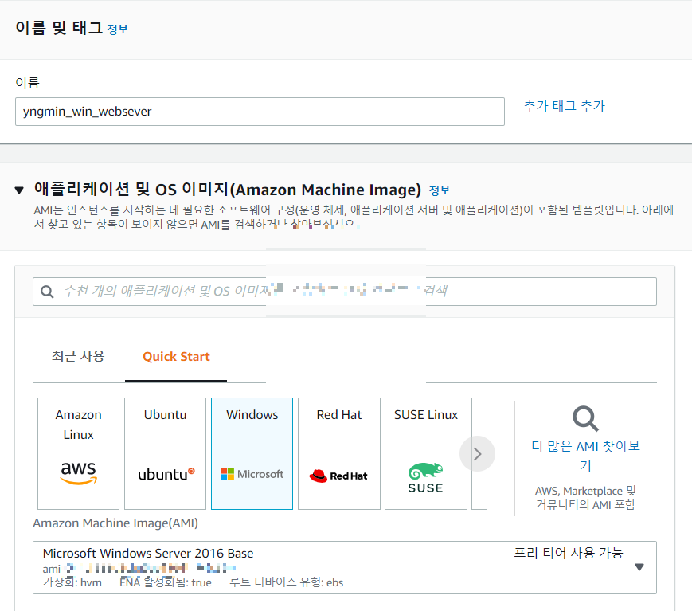Click the aws logo icon
Viewport: 692px width, 611px height.
tap(79, 472)
